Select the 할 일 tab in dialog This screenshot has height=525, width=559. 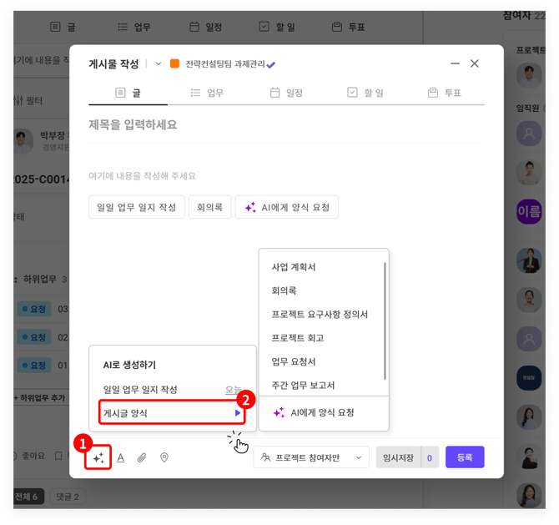[x=365, y=93]
